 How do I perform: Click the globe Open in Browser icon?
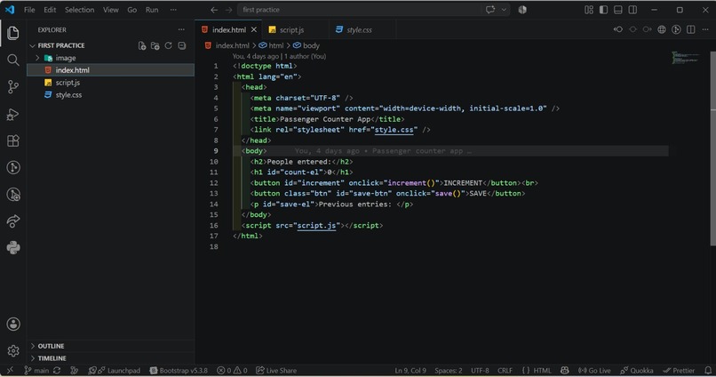click(662, 29)
